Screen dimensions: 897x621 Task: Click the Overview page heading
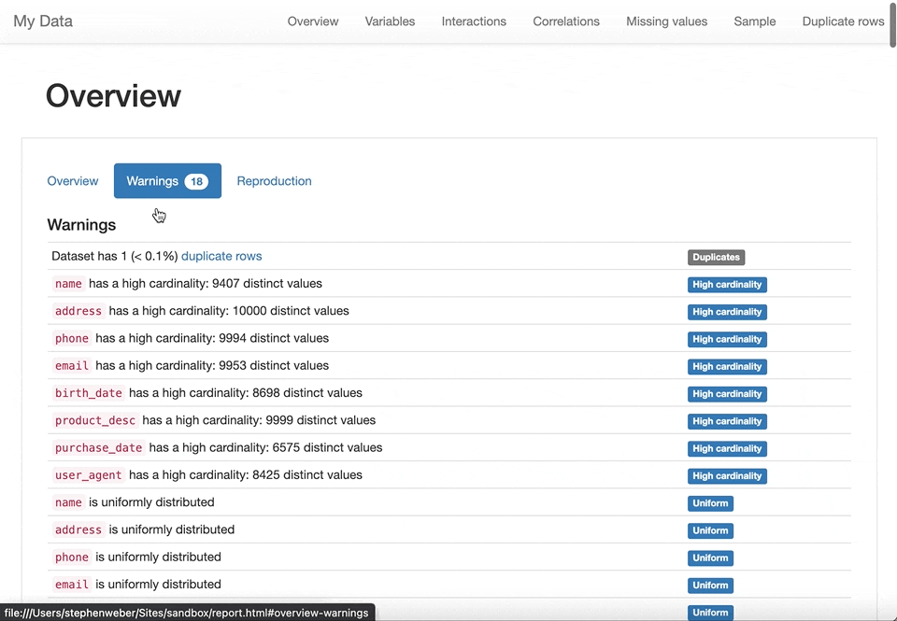pyautogui.click(x=113, y=95)
